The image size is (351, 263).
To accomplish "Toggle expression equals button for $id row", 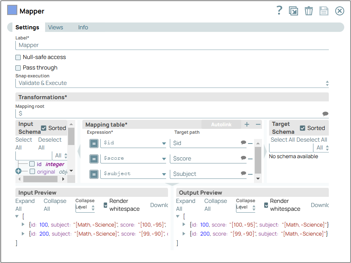I will click(94, 143).
